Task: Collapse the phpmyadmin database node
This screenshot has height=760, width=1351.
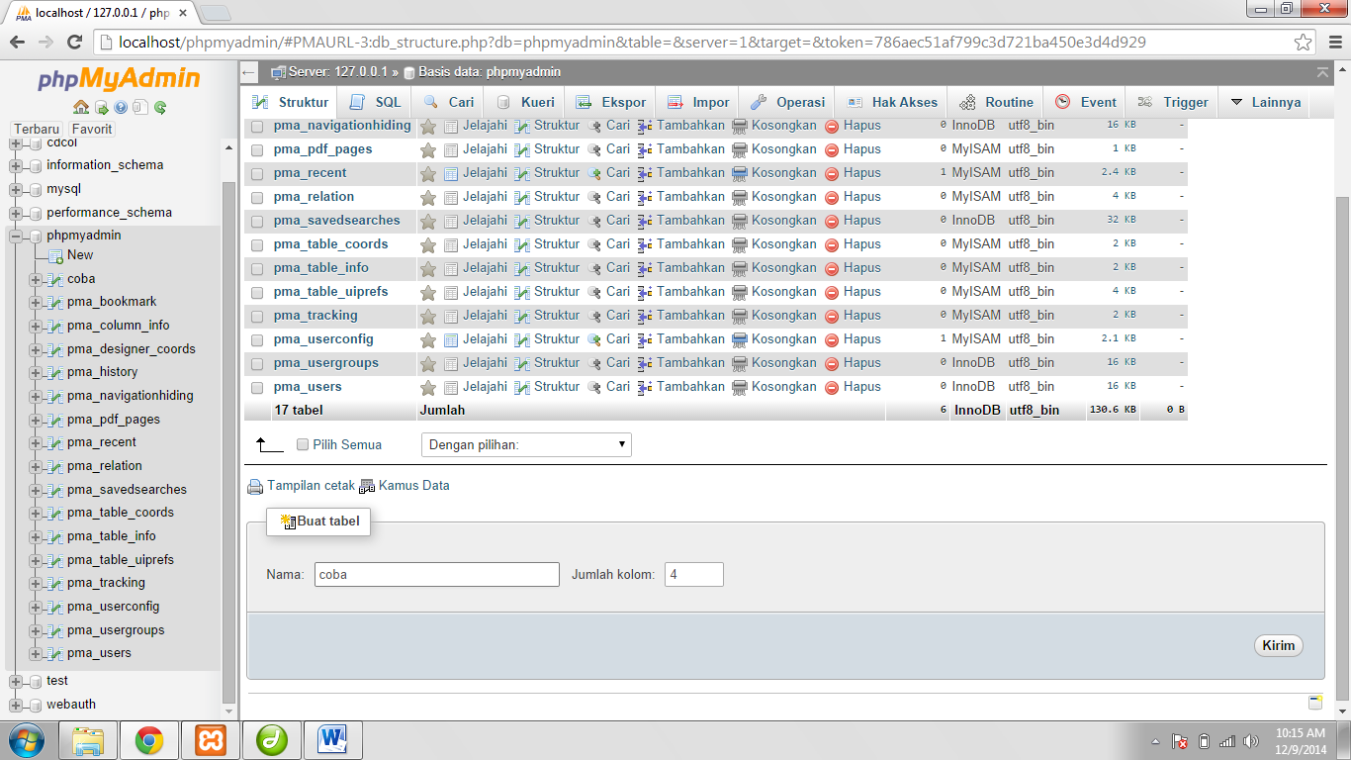Action: pos(16,237)
